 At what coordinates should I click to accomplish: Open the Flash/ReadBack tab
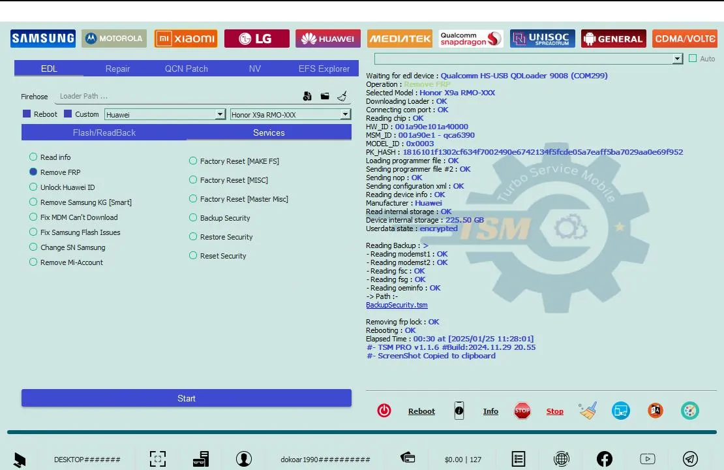click(104, 133)
